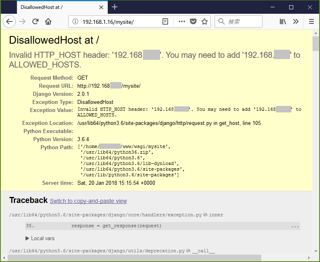
Task: Click the Exception Type value DisallowedHost
Action: (95, 102)
